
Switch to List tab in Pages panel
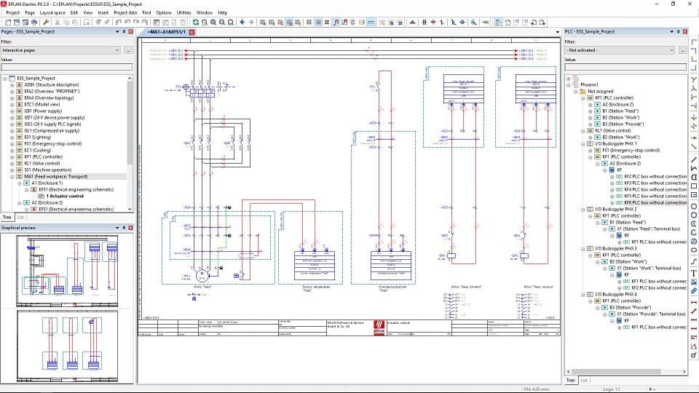click(21, 217)
